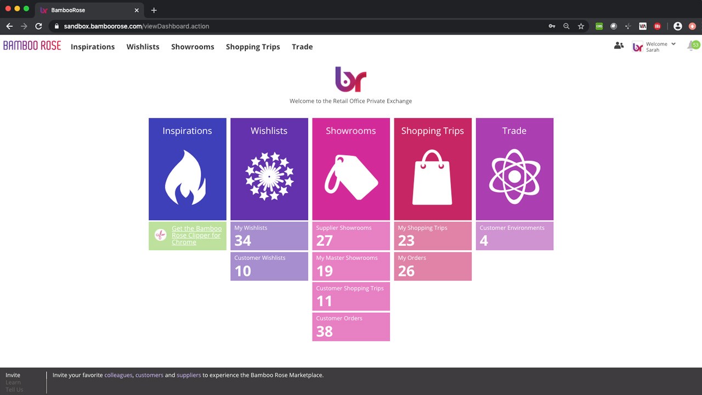Image resolution: width=702 pixels, height=395 pixels.
Task: Go back with browser back arrow
Action: click(9, 26)
